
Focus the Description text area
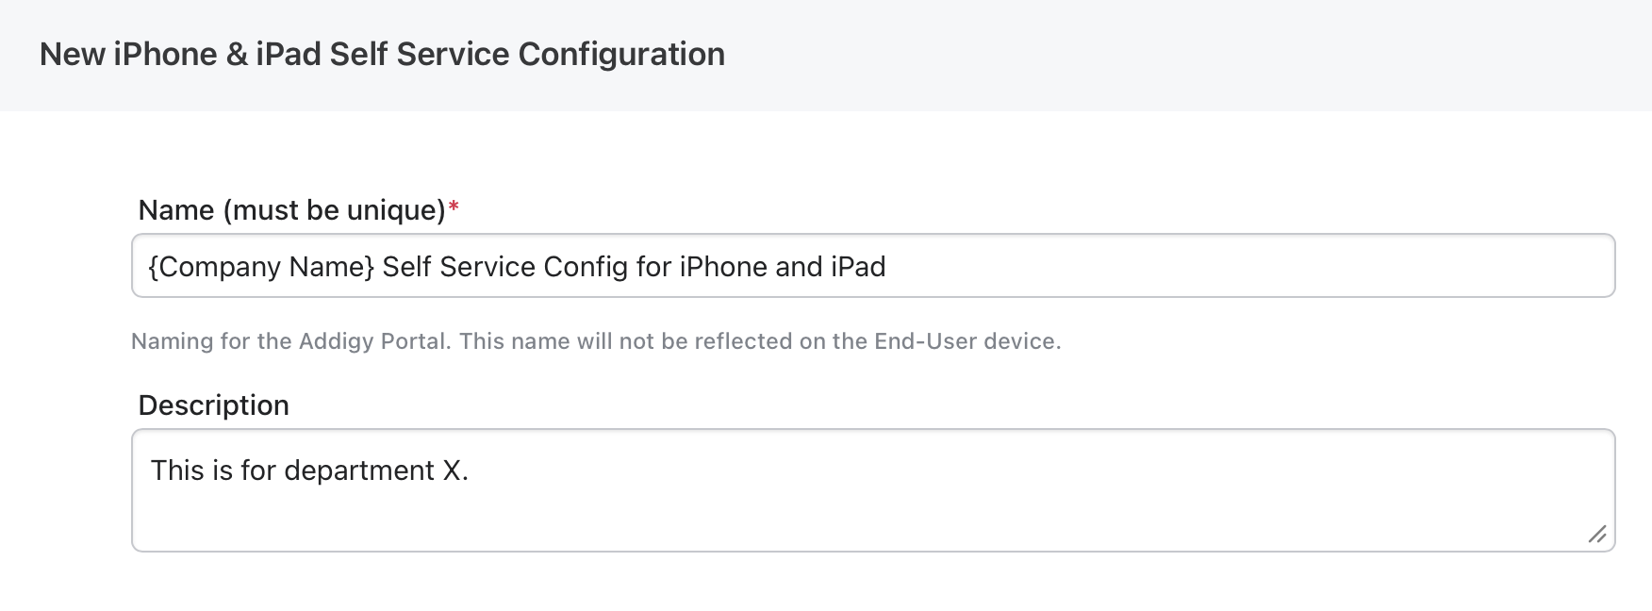pyautogui.click(x=873, y=490)
